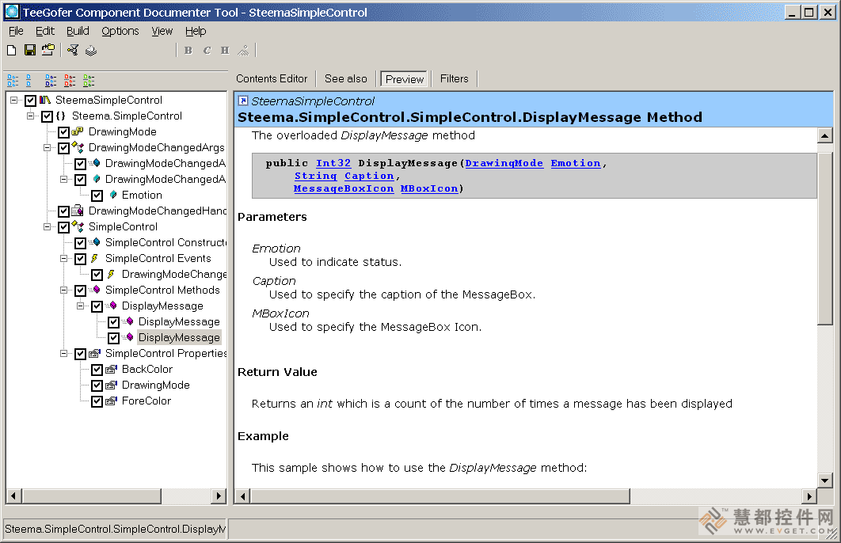Click the class icon beside DrawingModeChangedArgs
Image resolution: width=841 pixels, height=543 pixels.
point(78,147)
